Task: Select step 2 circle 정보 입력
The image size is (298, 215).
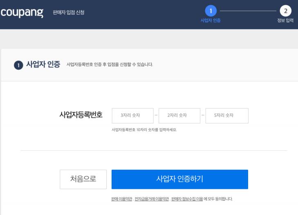Action: coord(285,11)
